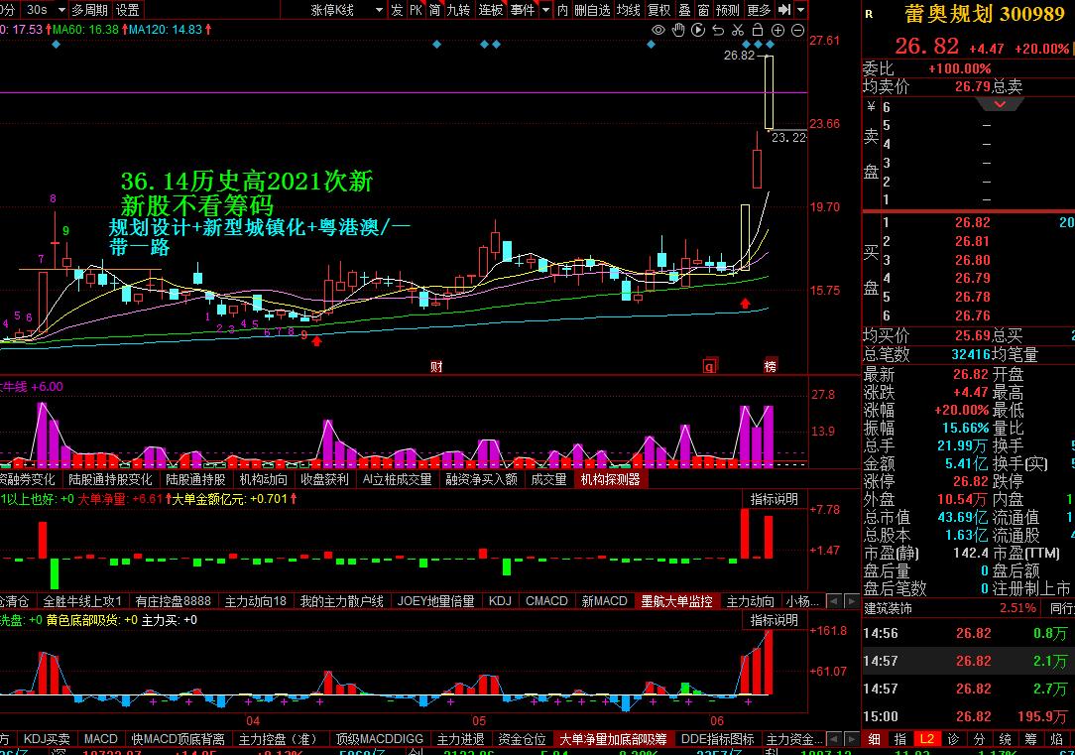Viewport: 1075px width, 755px height.
Task: Select the 融资净买入额 tab
Action: click(x=481, y=479)
